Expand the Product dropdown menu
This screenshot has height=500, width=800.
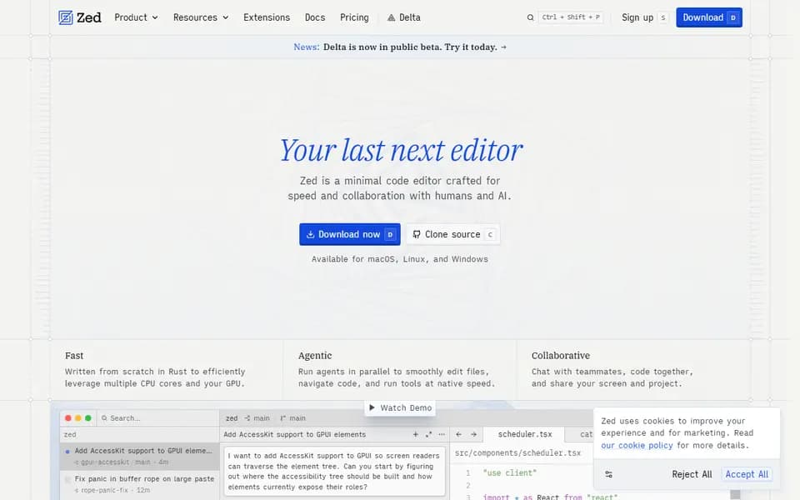click(x=136, y=17)
